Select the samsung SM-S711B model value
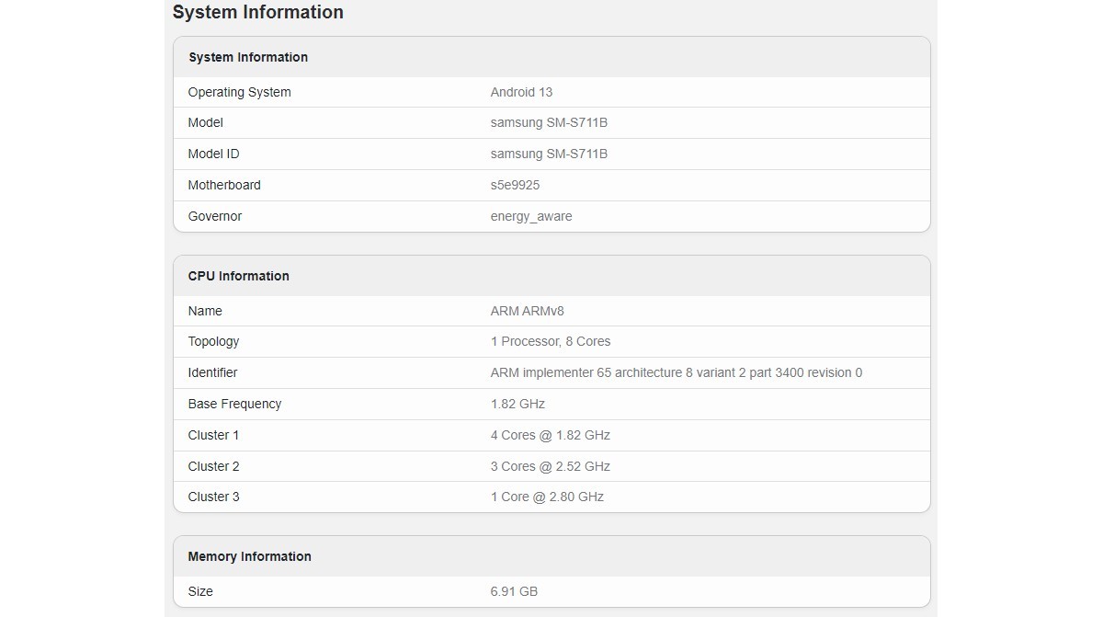This screenshot has width=1103, height=617. tap(548, 122)
